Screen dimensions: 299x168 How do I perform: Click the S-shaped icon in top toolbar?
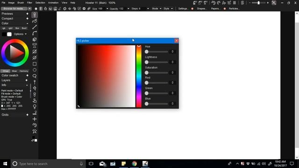click(242, 3)
